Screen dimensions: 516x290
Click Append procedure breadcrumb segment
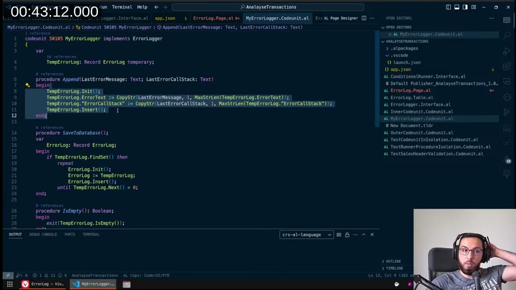[230, 27]
